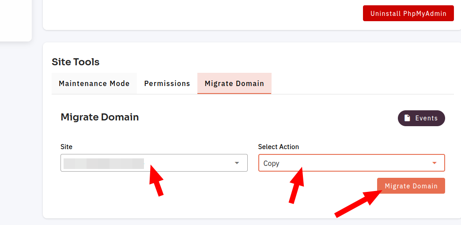Click the red arrow under Select Action
The image size is (461, 225).
(x=296, y=185)
